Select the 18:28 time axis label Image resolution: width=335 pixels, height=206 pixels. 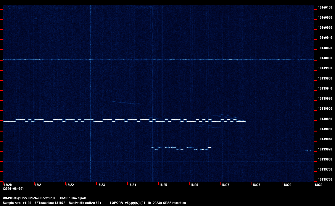click(256, 185)
